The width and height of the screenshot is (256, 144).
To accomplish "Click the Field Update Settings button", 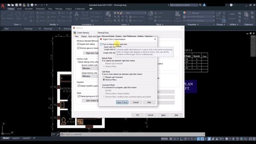I will 90,100.
